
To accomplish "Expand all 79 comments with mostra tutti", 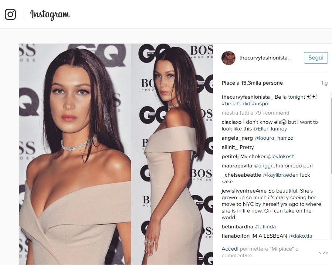I will [x=255, y=113].
